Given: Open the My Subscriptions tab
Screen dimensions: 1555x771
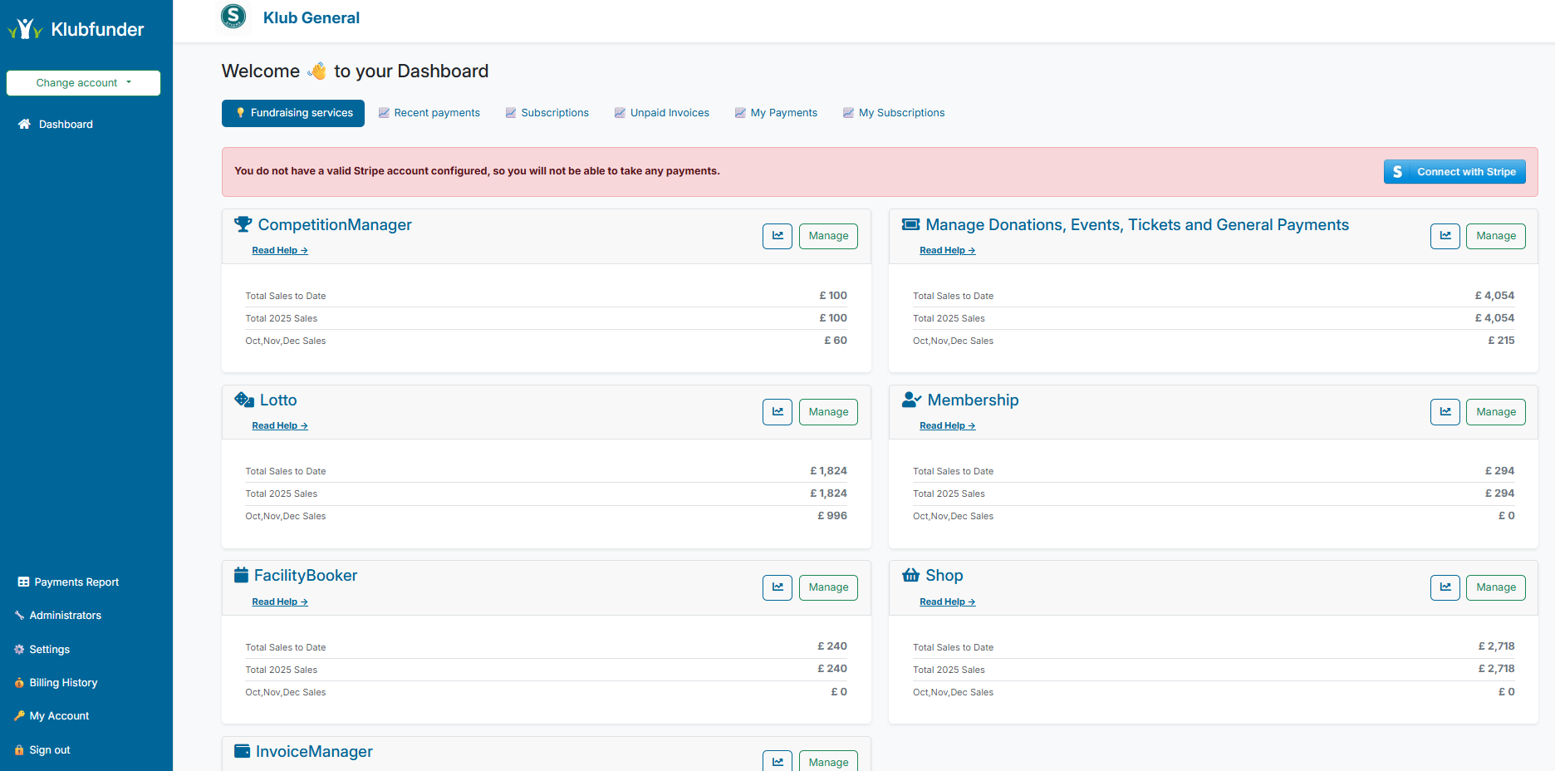Looking at the screenshot, I should click(894, 113).
